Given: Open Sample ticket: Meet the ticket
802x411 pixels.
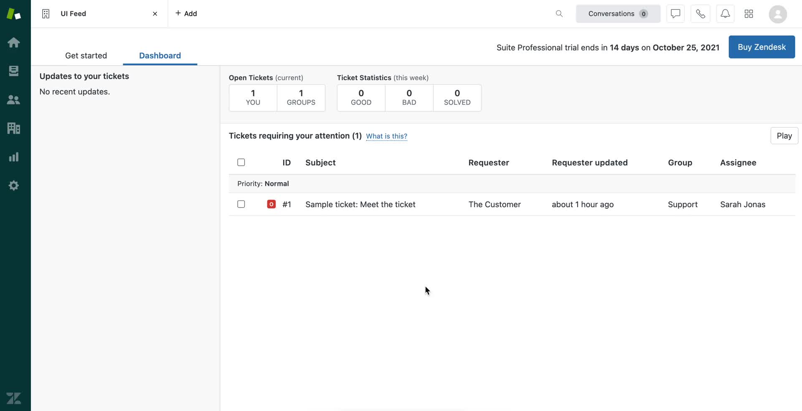Looking at the screenshot, I should 360,204.
